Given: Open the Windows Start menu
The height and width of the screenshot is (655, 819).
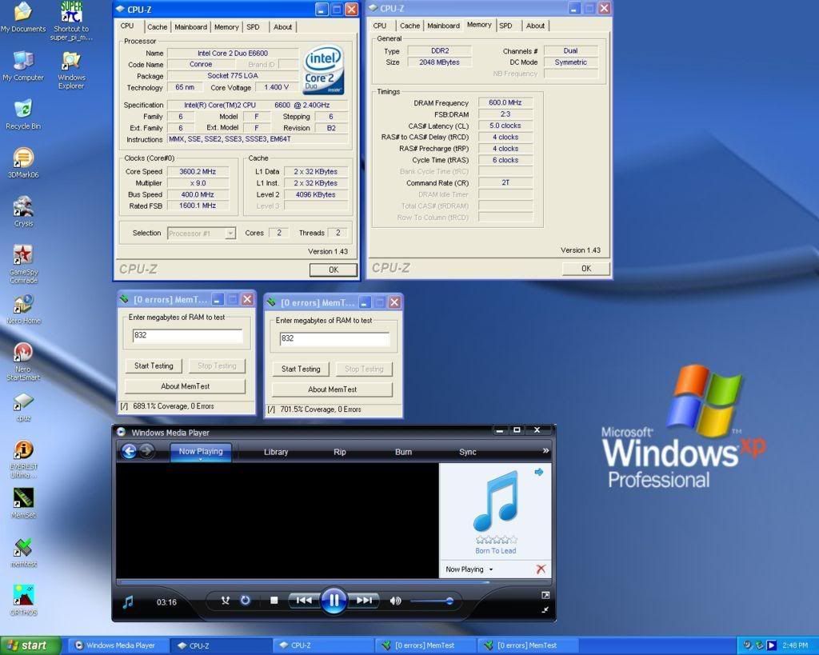Looking at the screenshot, I should point(31,645).
